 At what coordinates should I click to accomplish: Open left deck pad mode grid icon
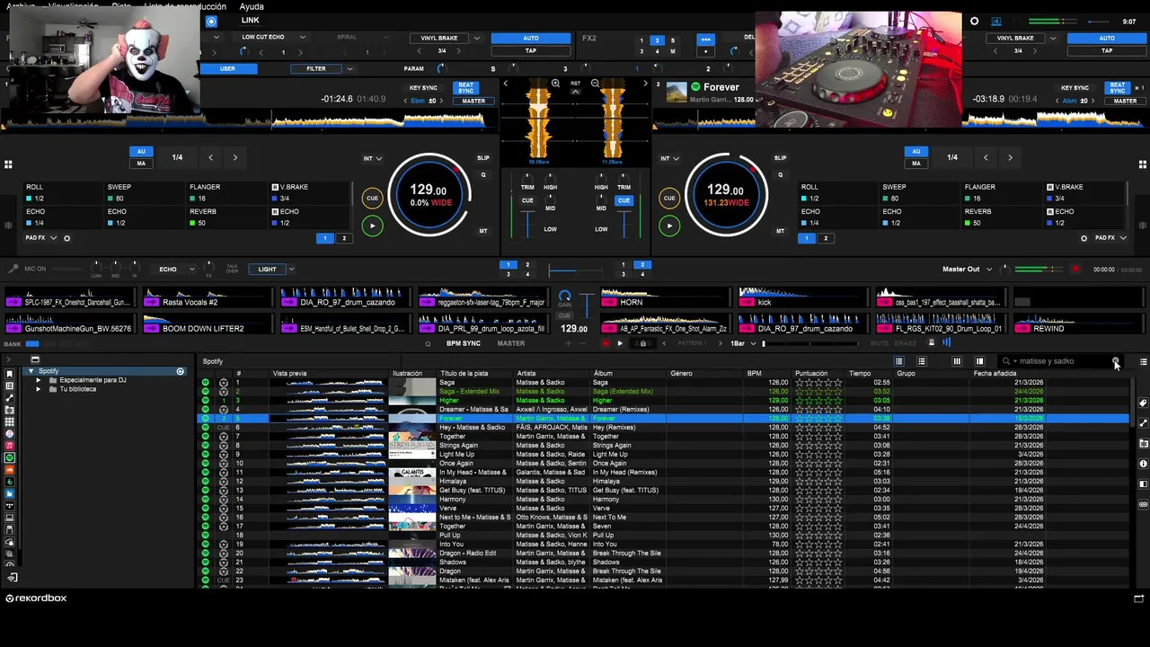point(8,164)
